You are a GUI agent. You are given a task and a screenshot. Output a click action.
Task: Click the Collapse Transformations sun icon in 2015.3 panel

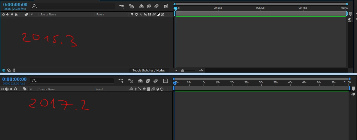pyautogui.click(x=136, y=15)
